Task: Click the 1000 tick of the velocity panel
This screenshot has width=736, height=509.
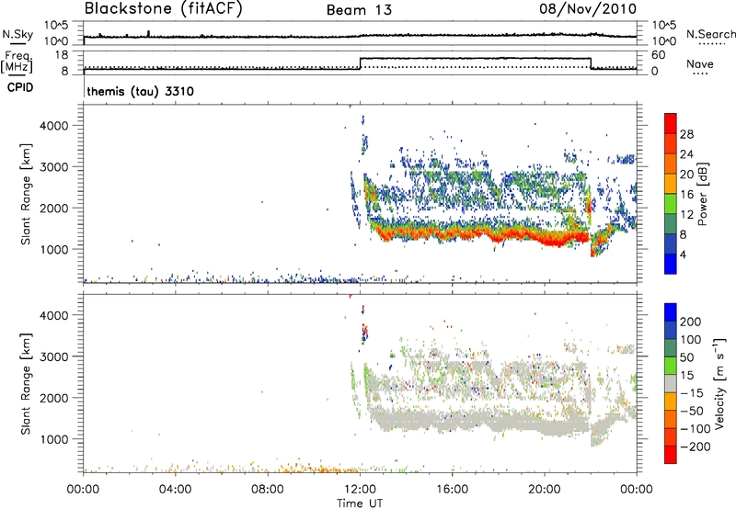Action: pyautogui.click(x=53, y=439)
